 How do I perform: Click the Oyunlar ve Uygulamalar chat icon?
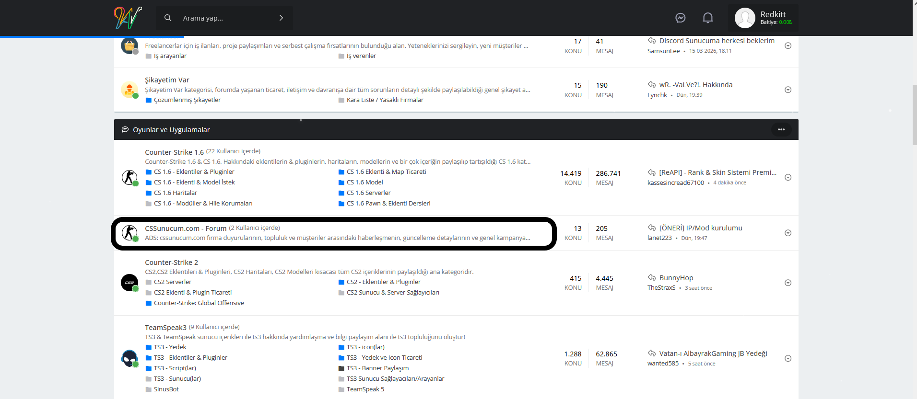point(125,129)
